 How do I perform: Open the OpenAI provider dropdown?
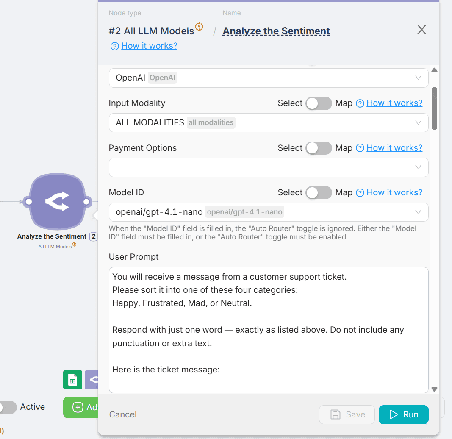click(x=268, y=78)
